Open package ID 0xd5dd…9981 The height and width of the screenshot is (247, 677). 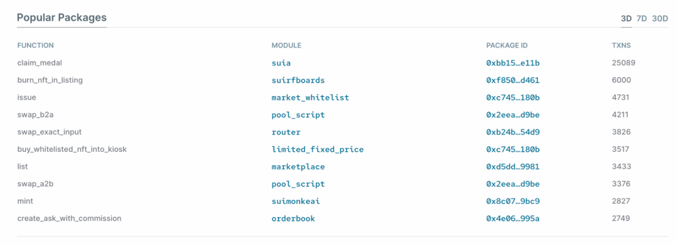[x=513, y=166]
